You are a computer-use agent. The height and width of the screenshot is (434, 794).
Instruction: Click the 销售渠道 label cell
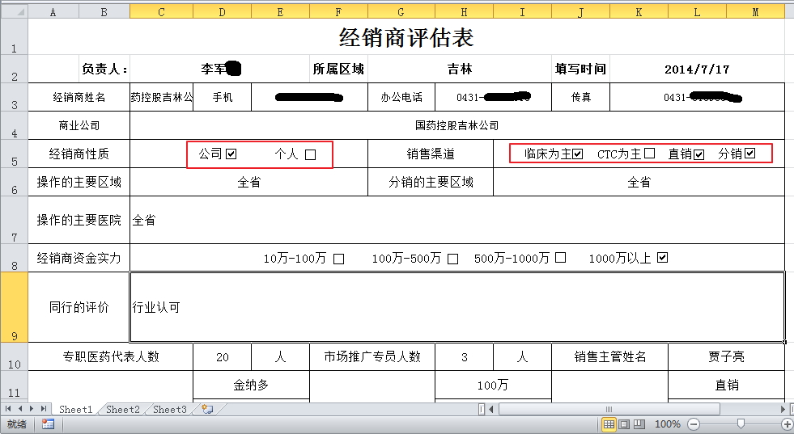(x=431, y=154)
